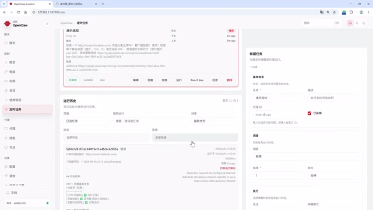Image resolution: width=373 pixels, height=210 pixels.
Task: Open a new browser tab
Action: click(x=103, y=4)
